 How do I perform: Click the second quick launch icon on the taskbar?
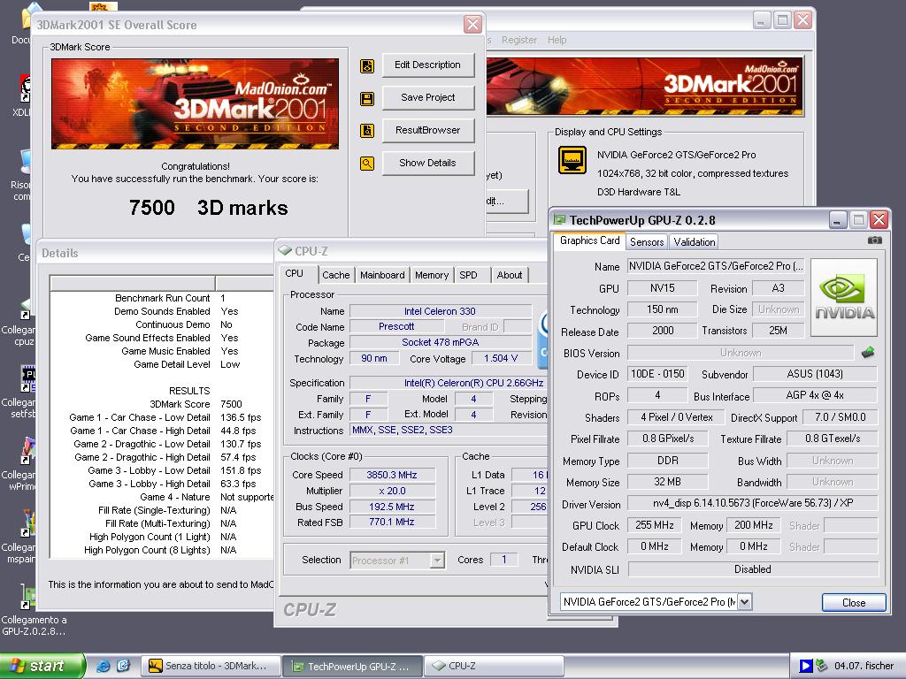click(x=123, y=666)
